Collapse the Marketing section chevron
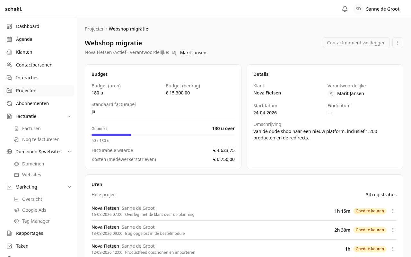The image size is (411, 257). tap(69, 187)
